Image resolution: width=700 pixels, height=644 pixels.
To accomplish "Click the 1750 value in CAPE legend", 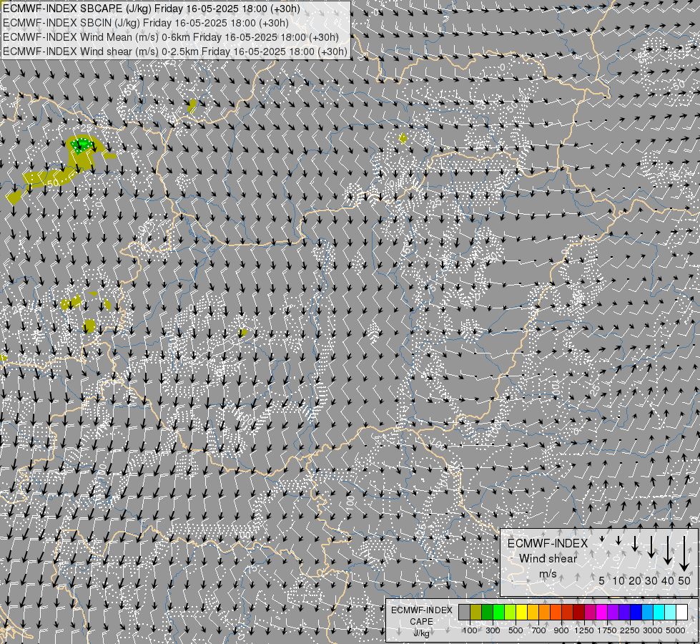I will [607, 630].
